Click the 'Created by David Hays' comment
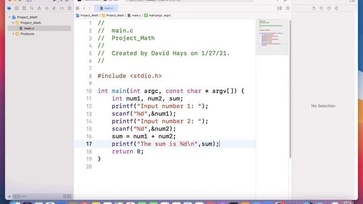 (163, 53)
